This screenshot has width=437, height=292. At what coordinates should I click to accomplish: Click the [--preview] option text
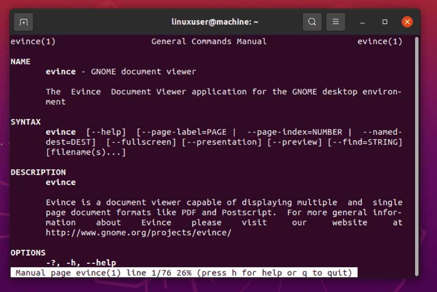(295, 142)
